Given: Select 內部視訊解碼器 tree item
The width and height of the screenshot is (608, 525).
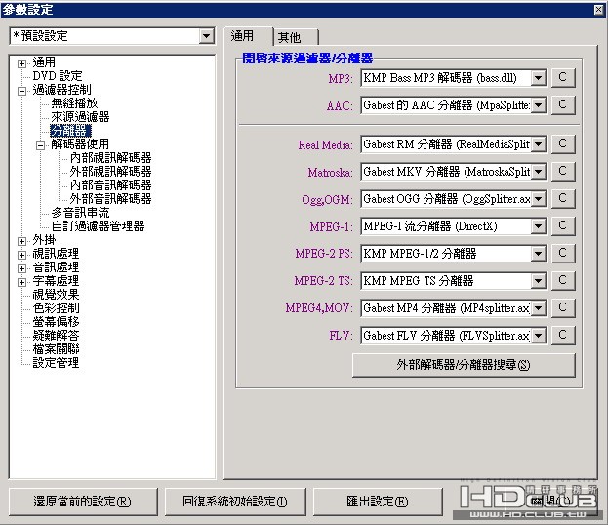Looking at the screenshot, I should point(110,158).
